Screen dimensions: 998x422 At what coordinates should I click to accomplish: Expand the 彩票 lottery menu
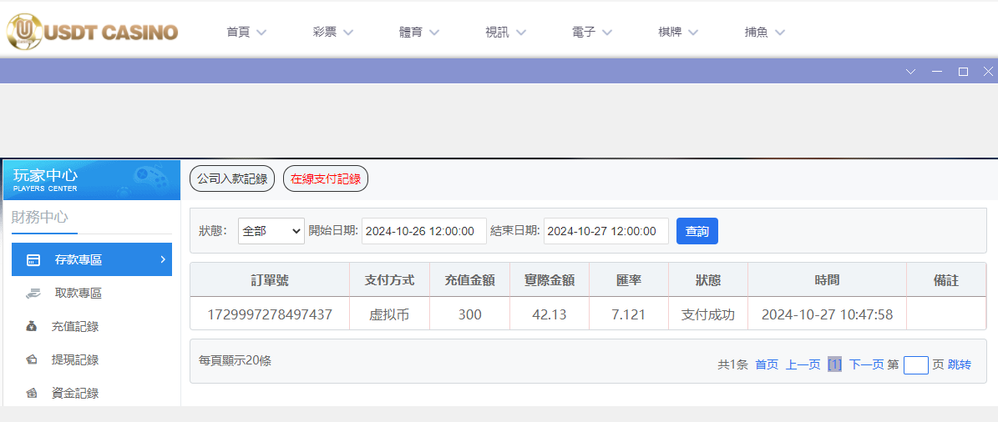(x=333, y=33)
